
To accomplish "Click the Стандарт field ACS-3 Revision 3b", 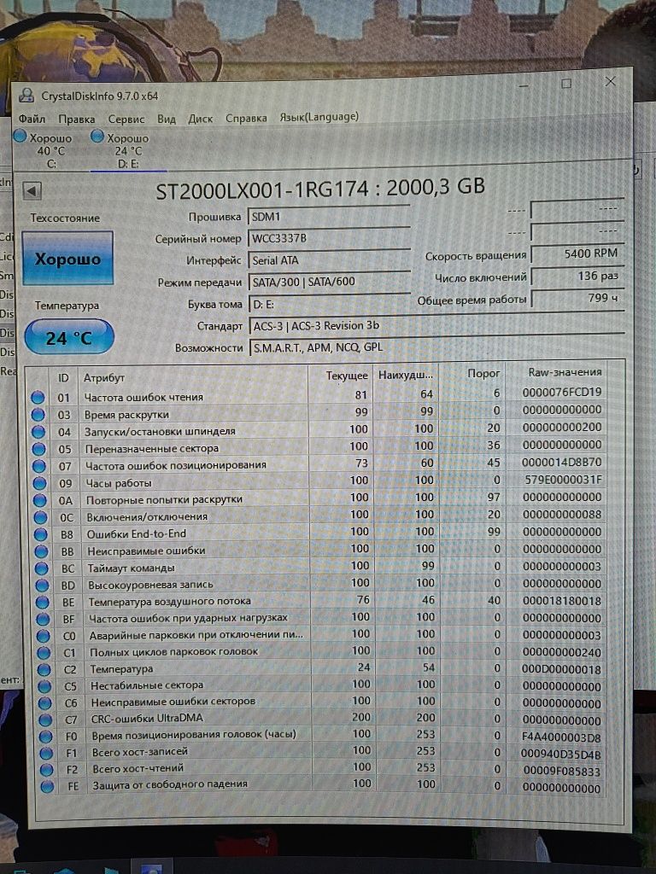I will coord(436,326).
